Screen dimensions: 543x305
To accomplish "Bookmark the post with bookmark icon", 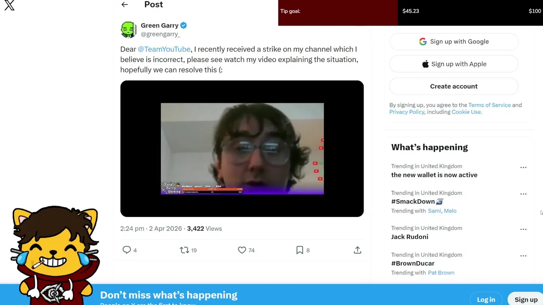I will [299, 250].
